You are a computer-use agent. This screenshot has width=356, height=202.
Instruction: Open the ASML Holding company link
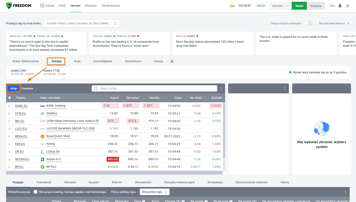[x=56, y=106]
